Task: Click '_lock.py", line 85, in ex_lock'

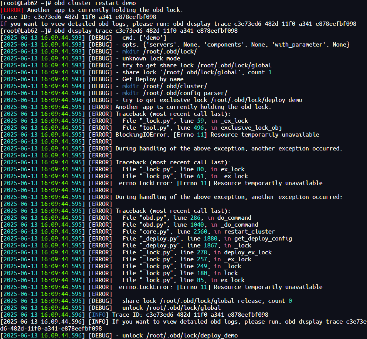Action: (x=183, y=280)
